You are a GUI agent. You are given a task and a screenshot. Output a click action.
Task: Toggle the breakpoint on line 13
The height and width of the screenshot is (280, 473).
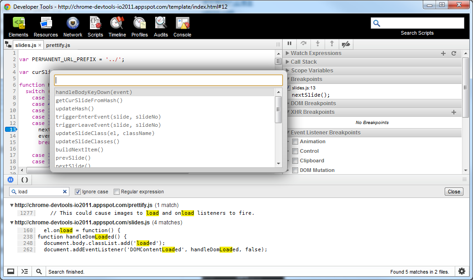click(x=11, y=130)
